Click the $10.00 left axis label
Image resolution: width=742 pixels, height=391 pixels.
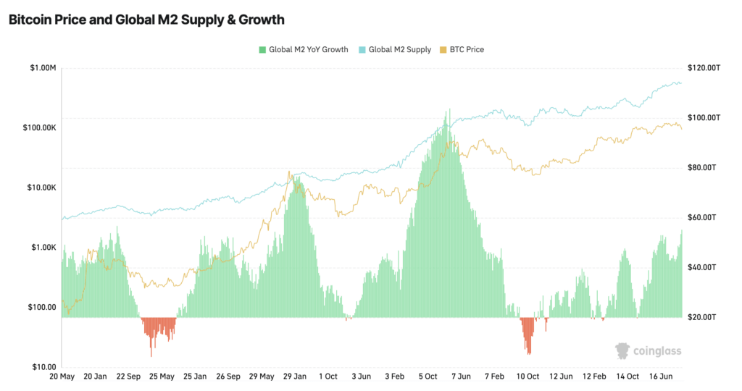coord(44,367)
